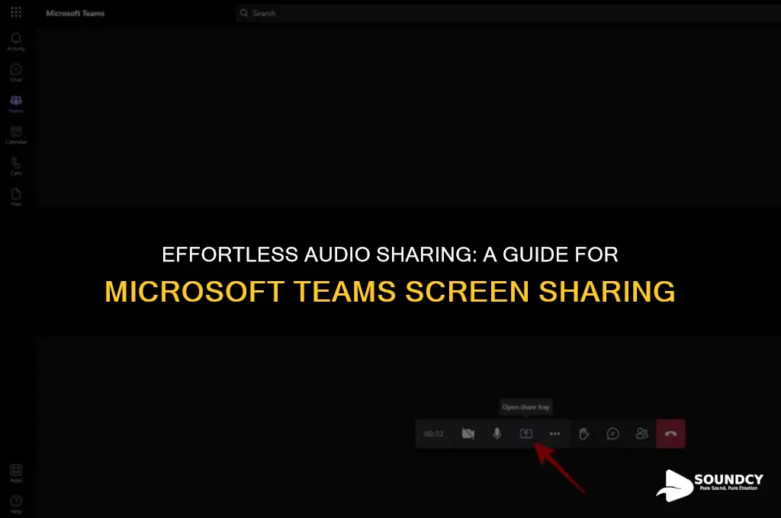781x518 pixels.
Task: Raise hand in the meeting toolbar
Action: pos(583,433)
